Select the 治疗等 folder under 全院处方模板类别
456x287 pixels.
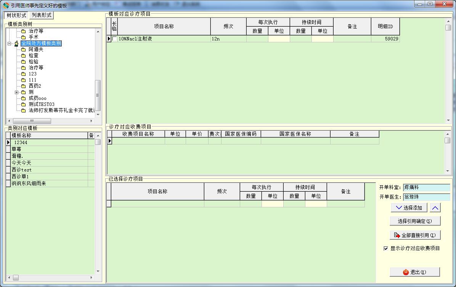[36, 68]
